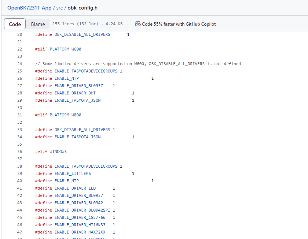Click the value 1 on line 40
308x239 pixels.
[x=153, y=181]
